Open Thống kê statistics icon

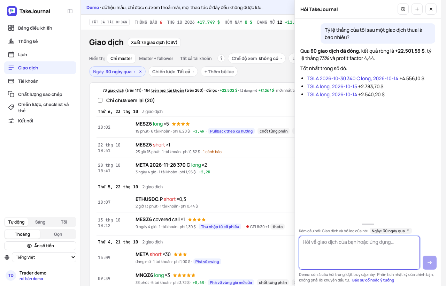coord(11,41)
